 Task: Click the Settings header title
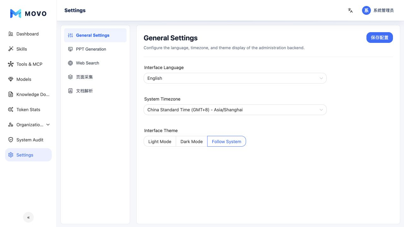(75, 10)
